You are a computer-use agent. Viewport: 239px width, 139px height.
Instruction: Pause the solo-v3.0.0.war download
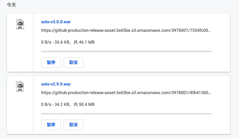[x=51, y=63]
